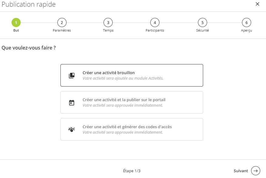Click the Suivant button text

point(241,171)
